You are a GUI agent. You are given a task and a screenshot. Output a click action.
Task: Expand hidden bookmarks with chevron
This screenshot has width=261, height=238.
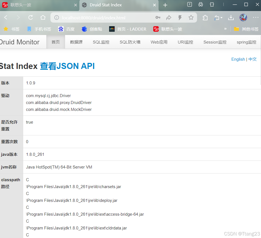click(225, 29)
